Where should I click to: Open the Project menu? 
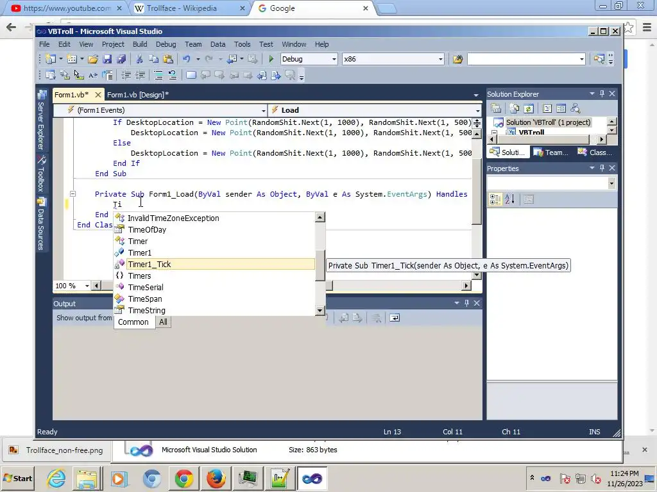(x=113, y=44)
